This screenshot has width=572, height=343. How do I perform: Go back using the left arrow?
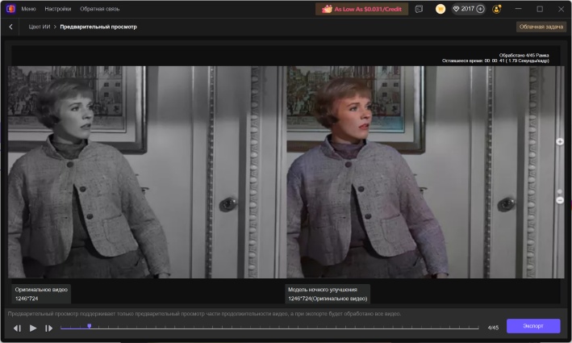[11, 27]
